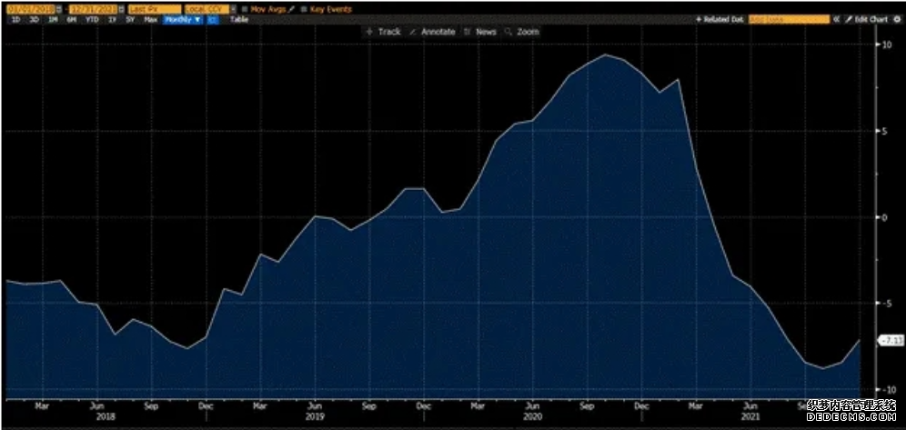
Task: Click the orange Add Data input field
Action: tap(790, 20)
